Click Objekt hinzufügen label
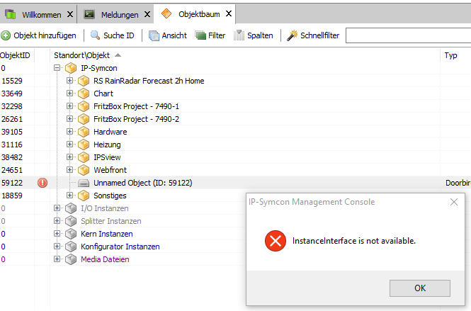 point(45,35)
